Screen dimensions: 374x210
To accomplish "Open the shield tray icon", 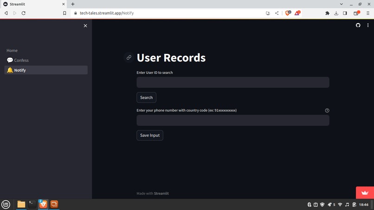I will coord(322,204).
